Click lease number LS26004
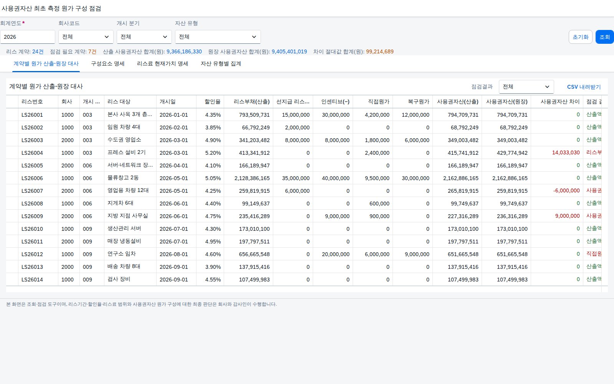This screenshot has height=384, width=614. 32,153
